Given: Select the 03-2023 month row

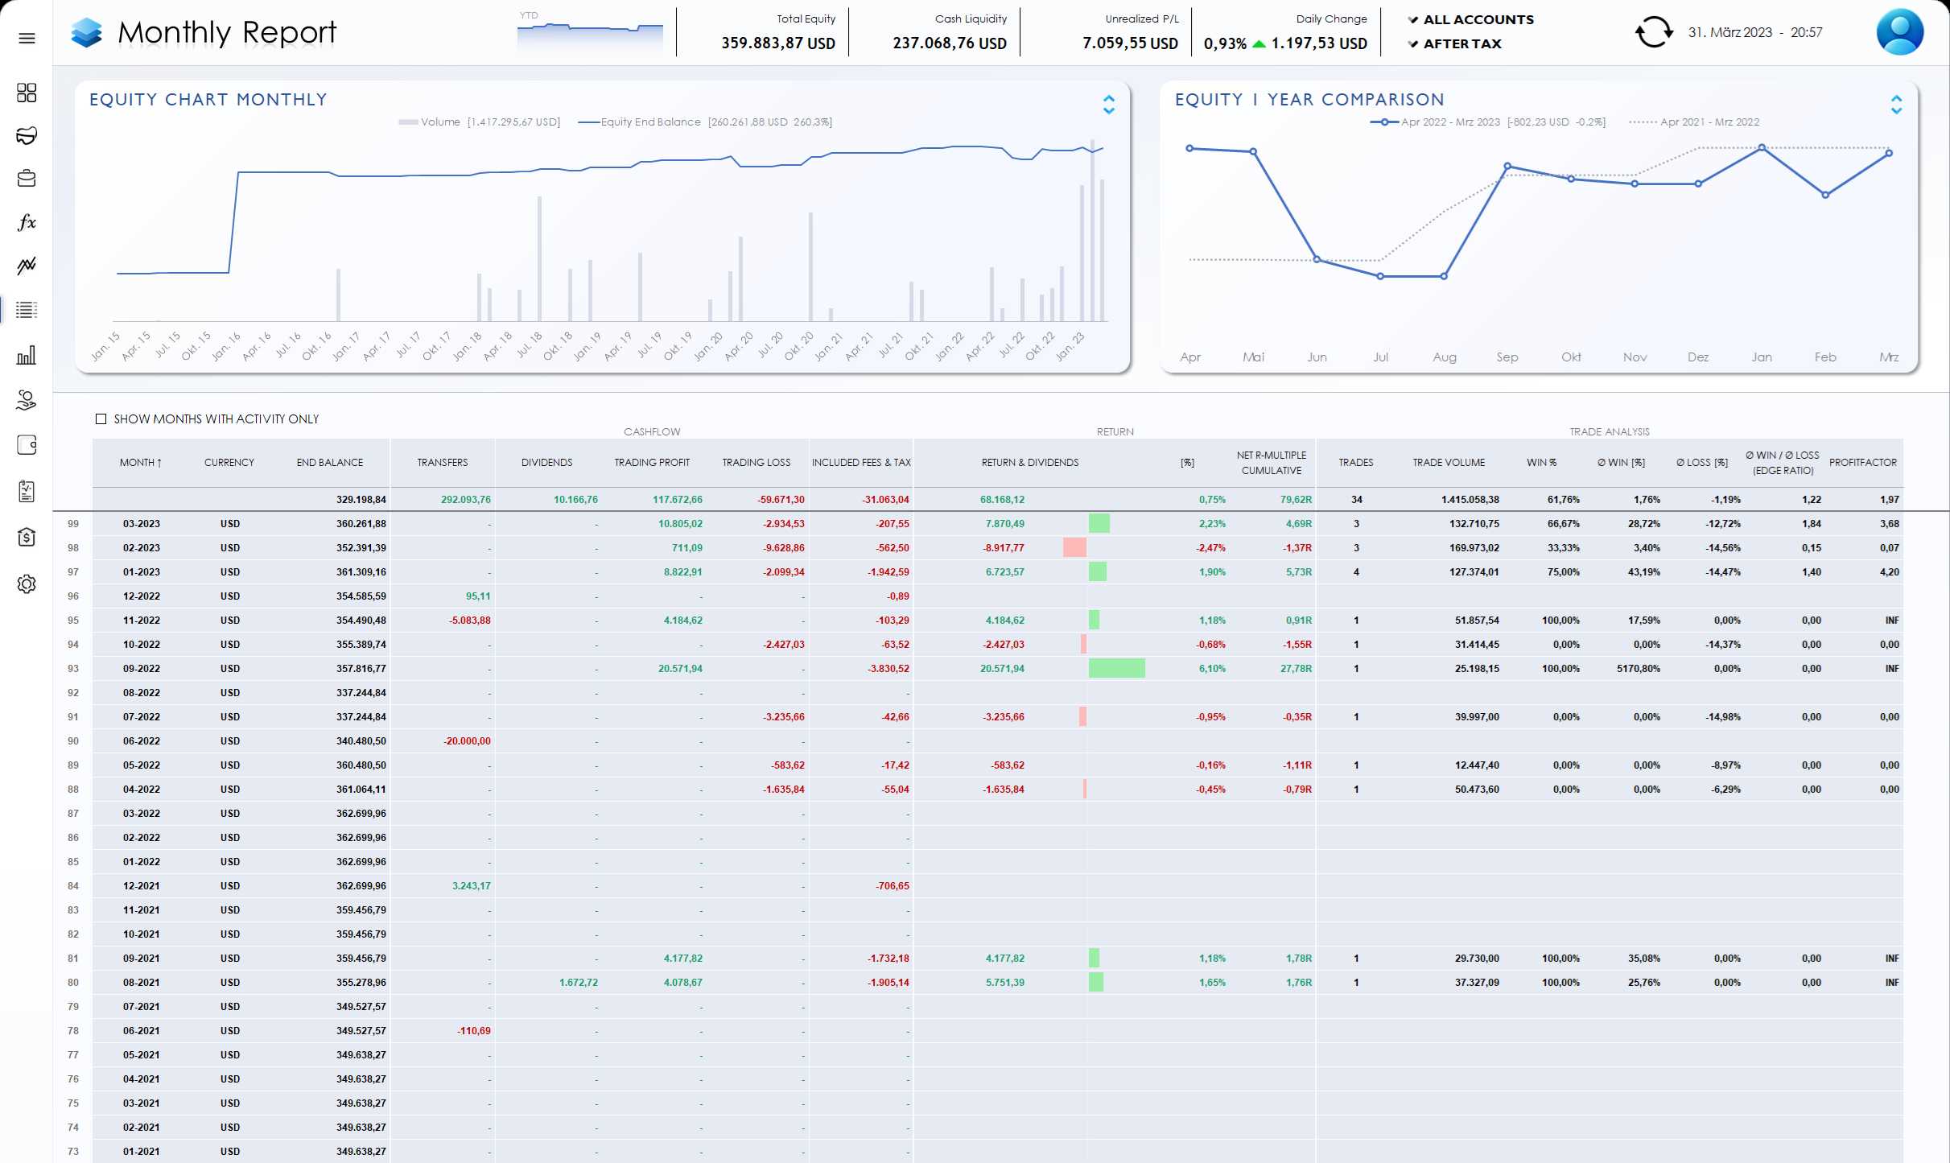Looking at the screenshot, I should 998,523.
